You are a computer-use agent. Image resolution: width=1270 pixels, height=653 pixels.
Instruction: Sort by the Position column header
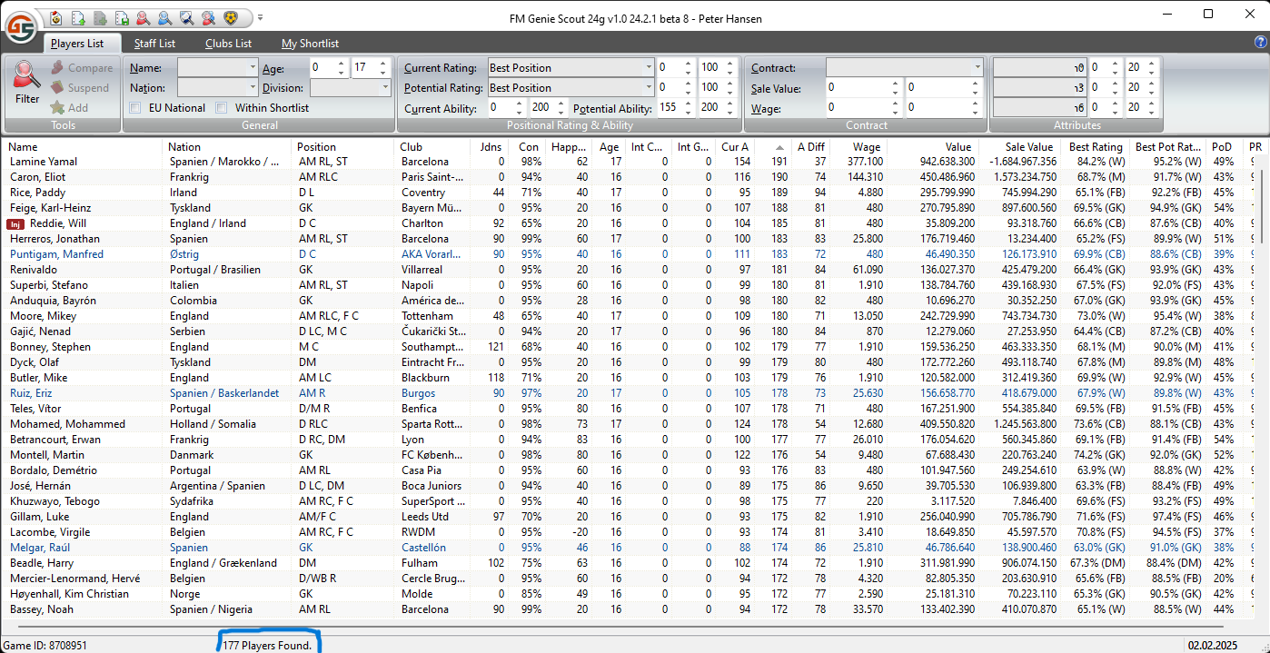pyautogui.click(x=343, y=146)
